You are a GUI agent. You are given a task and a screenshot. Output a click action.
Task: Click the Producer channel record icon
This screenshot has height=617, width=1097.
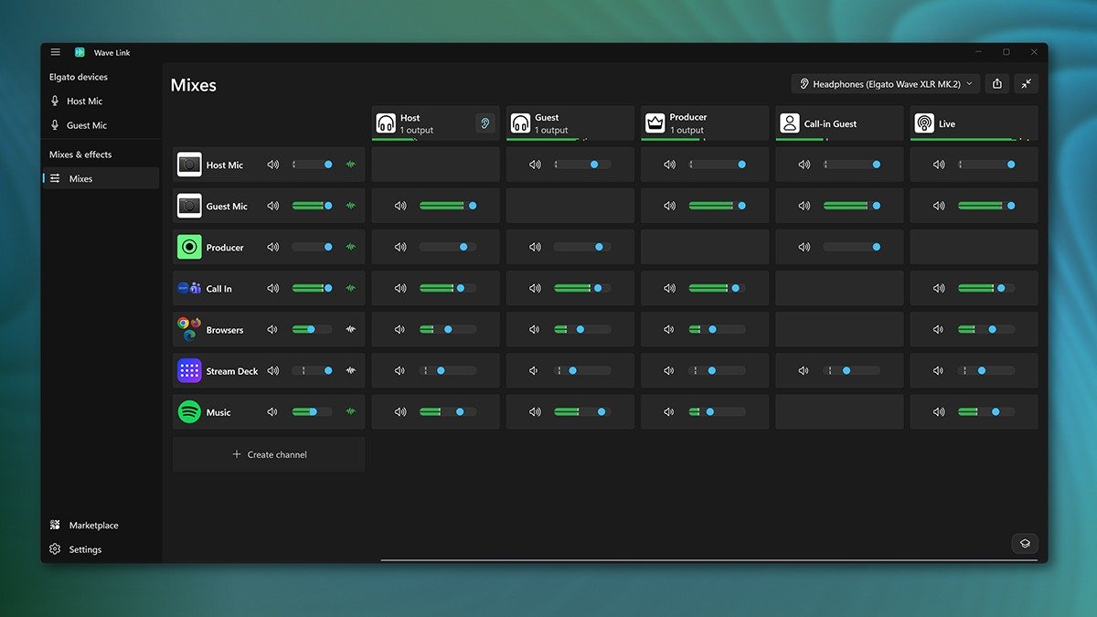click(188, 247)
